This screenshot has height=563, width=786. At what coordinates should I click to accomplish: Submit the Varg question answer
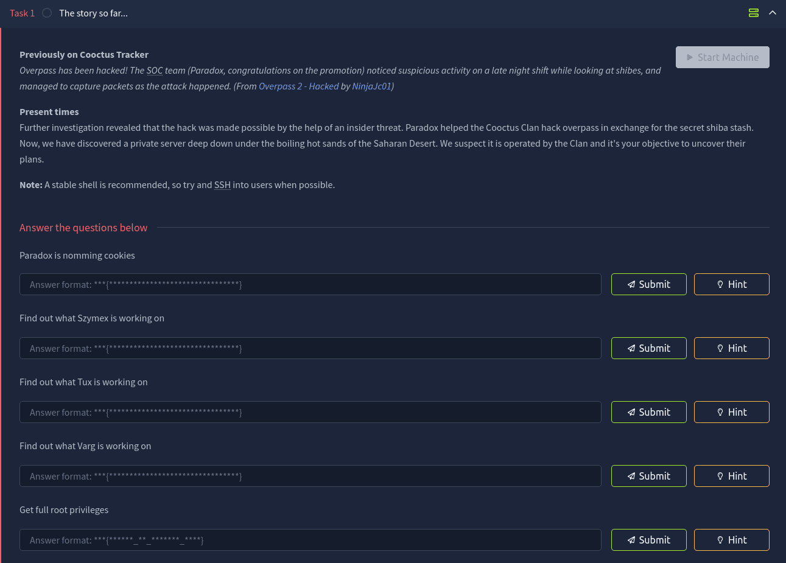pos(648,476)
